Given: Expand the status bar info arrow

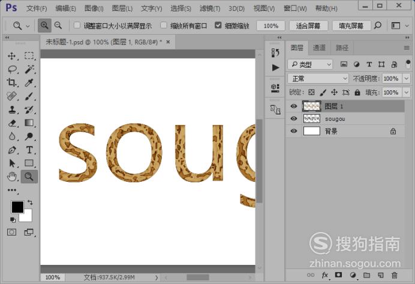Looking at the screenshot, I should click(157, 277).
